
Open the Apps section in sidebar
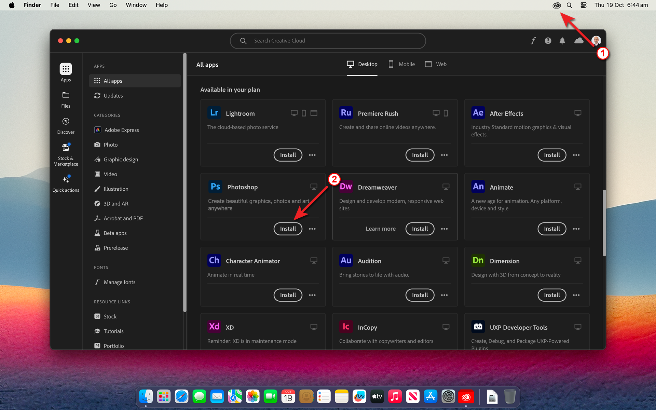click(66, 72)
